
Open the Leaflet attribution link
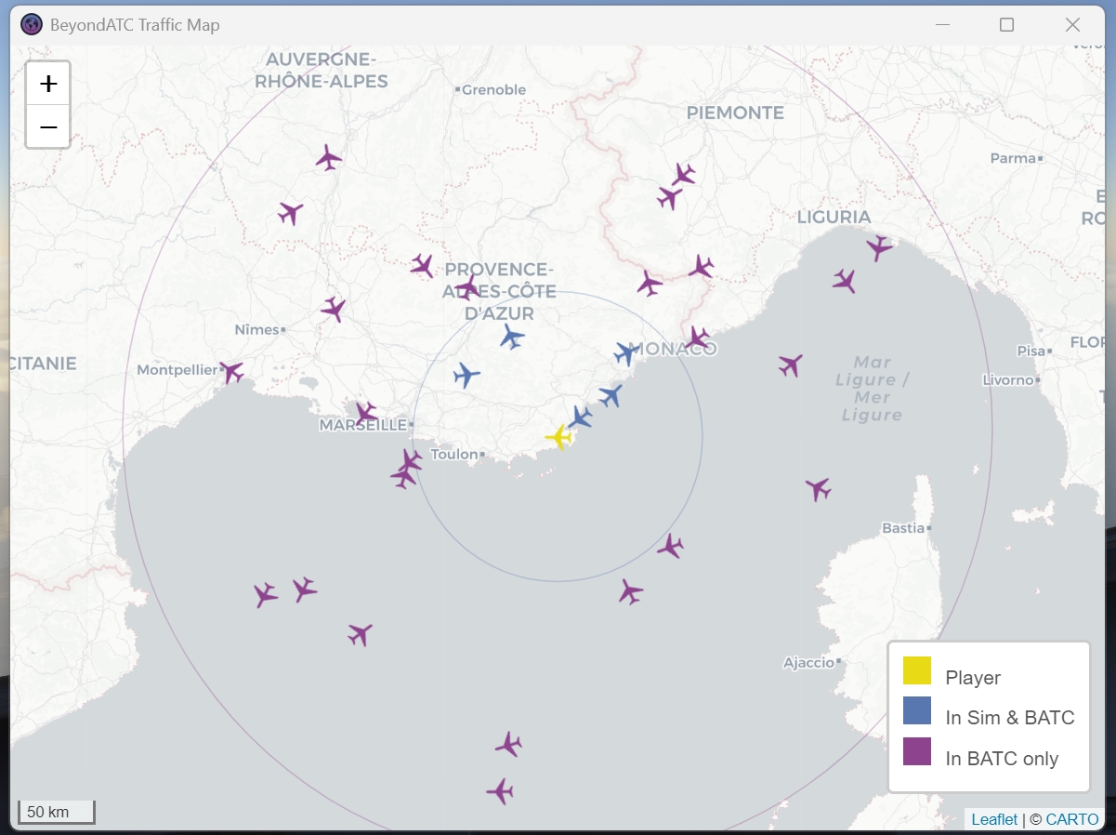[994, 819]
